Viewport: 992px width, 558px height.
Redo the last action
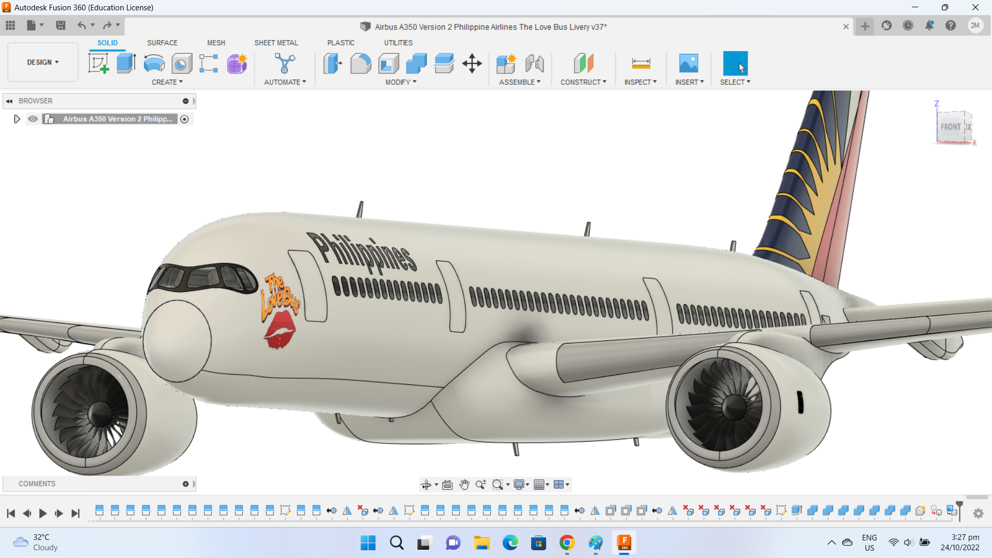(107, 25)
